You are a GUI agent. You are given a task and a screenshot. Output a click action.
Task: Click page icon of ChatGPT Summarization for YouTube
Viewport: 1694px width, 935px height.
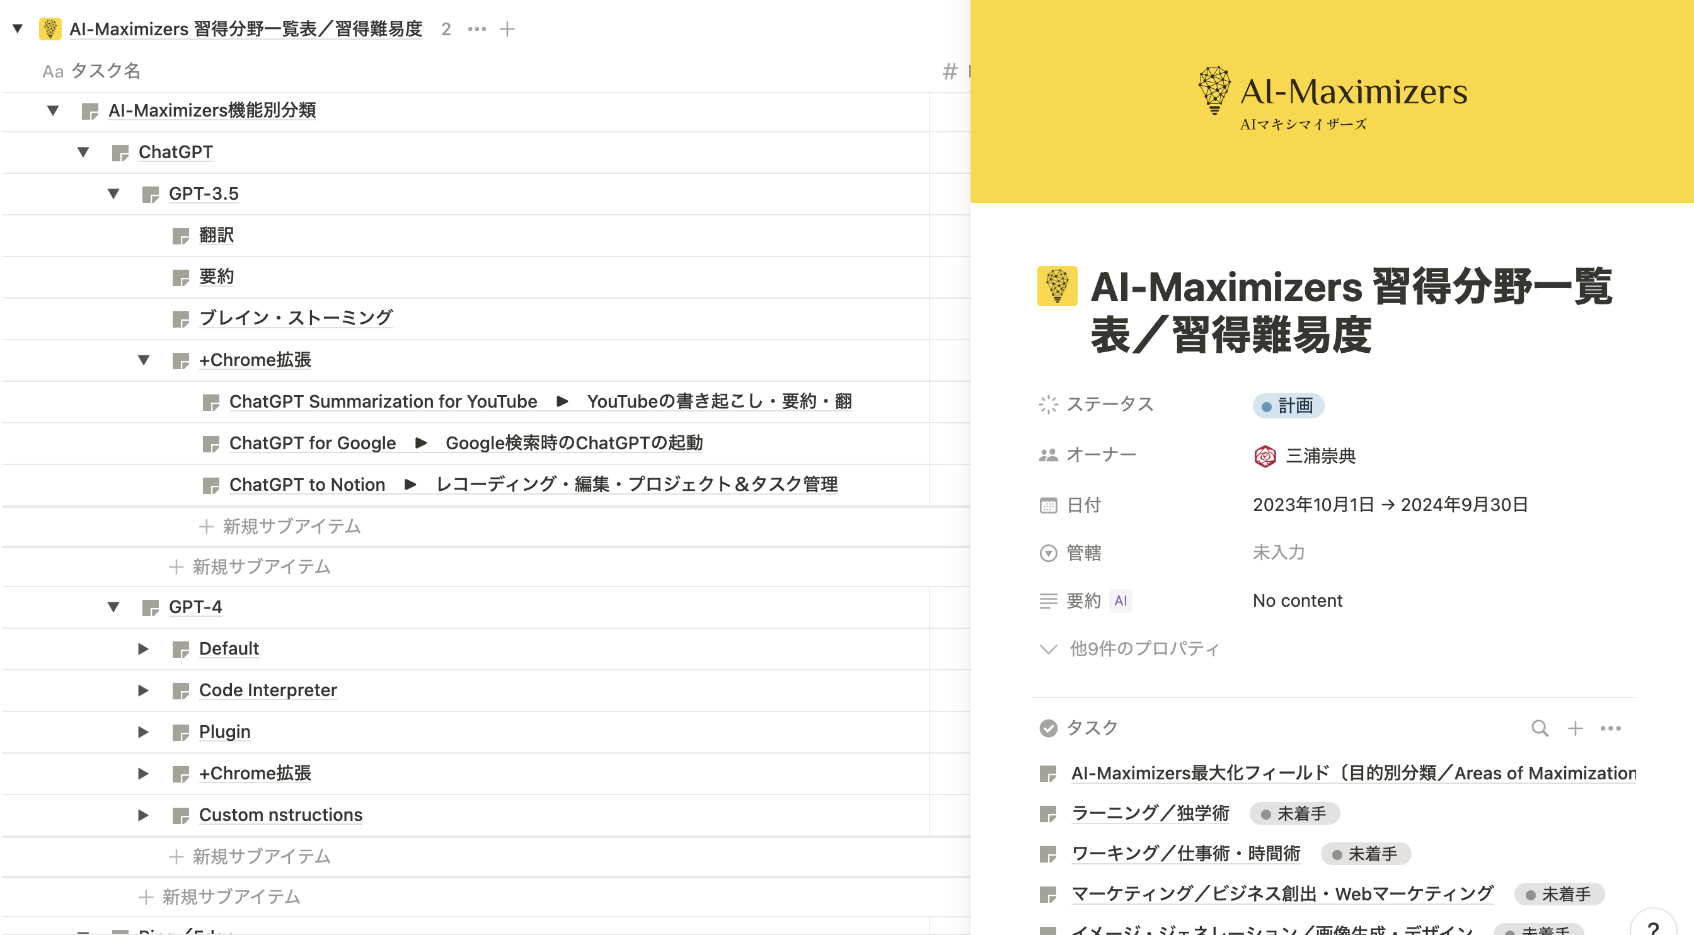tap(211, 403)
